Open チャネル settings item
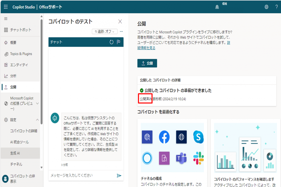Image resolution: width=281 pixels, height=187 pixels. click(x=16, y=164)
